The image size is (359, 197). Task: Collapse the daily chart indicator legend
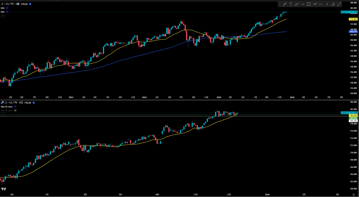point(2,114)
